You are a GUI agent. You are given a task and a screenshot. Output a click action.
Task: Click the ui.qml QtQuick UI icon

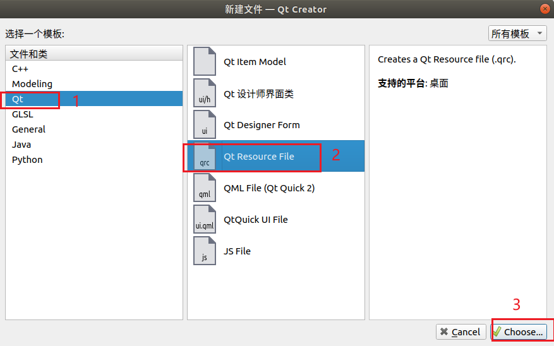tap(205, 219)
